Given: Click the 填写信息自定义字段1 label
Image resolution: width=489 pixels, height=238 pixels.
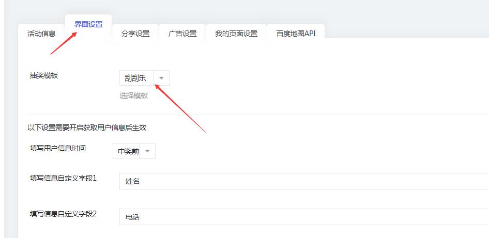Looking at the screenshot, I should click(x=64, y=178).
